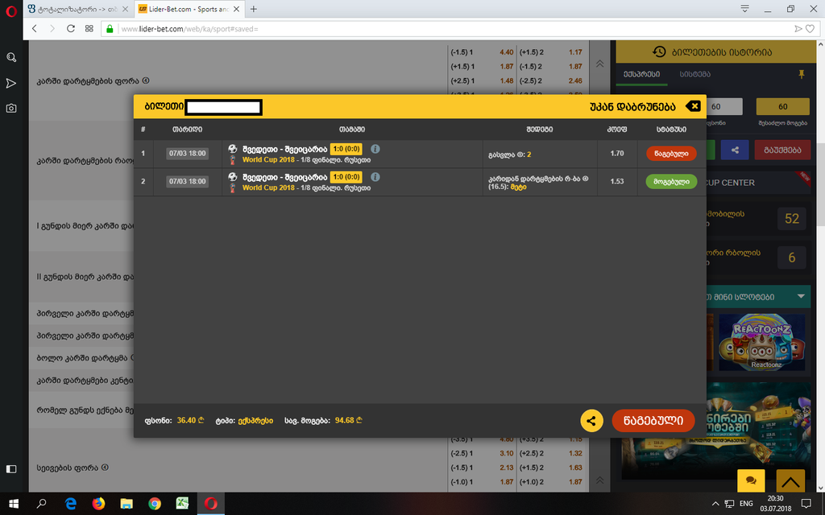The image size is (825, 515).
Task: Open Chrome from taskbar
Action: click(x=154, y=504)
